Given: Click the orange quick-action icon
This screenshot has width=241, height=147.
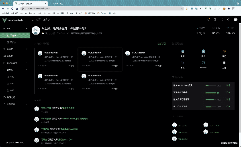Looking at the screenshot, I should (224, 51).
